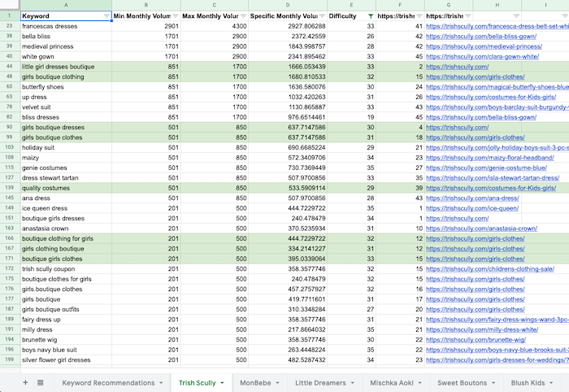Switch to Keyword Recommendations sheet tab

[x=108, y=383]
